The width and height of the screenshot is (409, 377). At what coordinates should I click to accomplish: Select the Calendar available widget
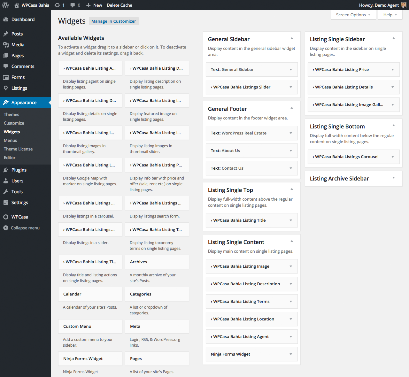[90, 294]
